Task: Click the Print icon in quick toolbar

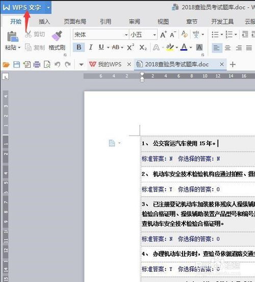Action: [37, 64]
